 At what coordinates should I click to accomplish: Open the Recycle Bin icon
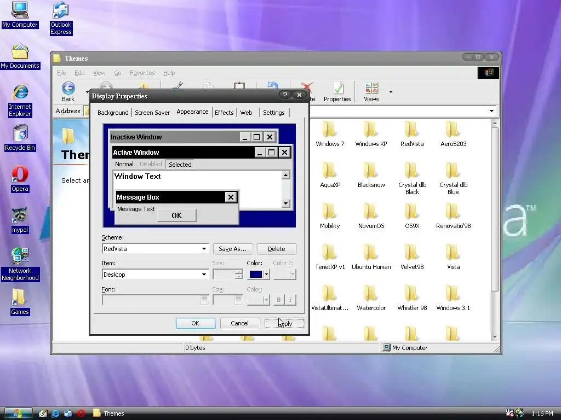tap(20, 138)
